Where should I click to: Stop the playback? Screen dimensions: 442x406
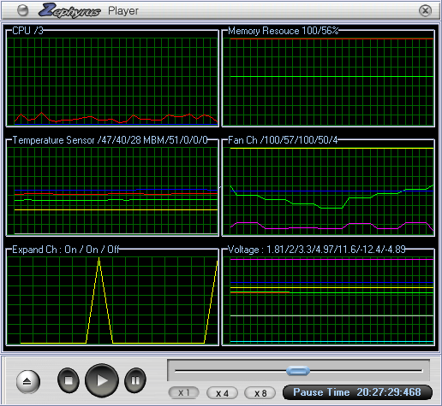69,380
